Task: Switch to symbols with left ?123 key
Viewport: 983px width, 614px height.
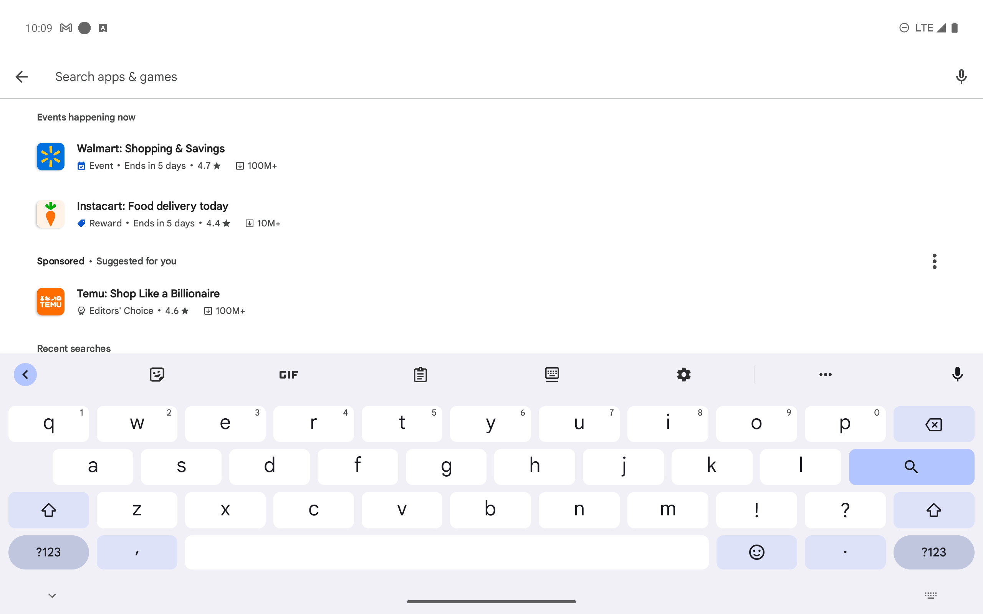Action: click(49, 552)
